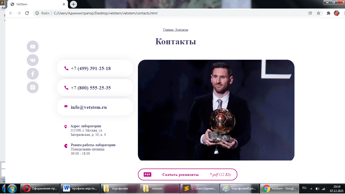This screenshot has width=345, height=194.
Task: Bookmark this page with the star
Action: tap(318, 13)
